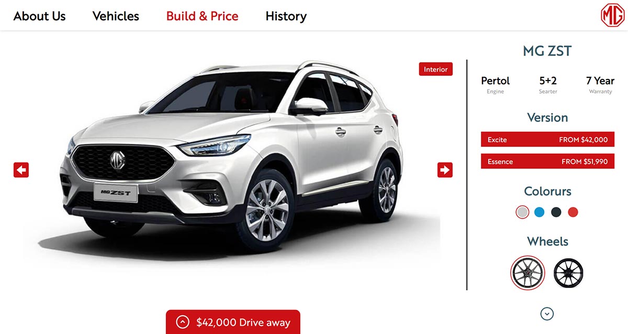Go to Build & Price tab
The image size is (628, 334).
click(202, 16)
